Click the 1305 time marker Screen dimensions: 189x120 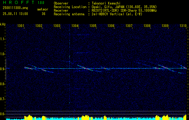[93, 25]
